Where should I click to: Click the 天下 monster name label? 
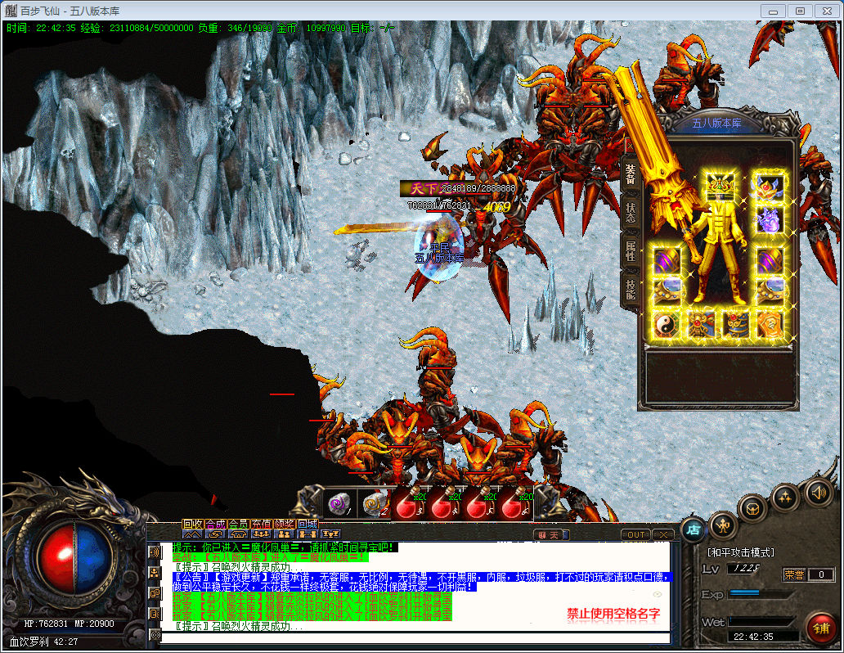[x=424, y=188]
